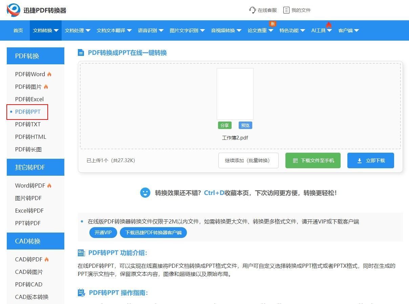Select PPT转PDF in the sidebar
The width and height of the screenshot is (409, 304).
[28, 223]
